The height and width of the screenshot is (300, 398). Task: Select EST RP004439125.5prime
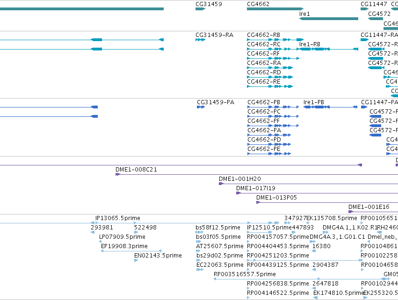click(x=278, y=265)
